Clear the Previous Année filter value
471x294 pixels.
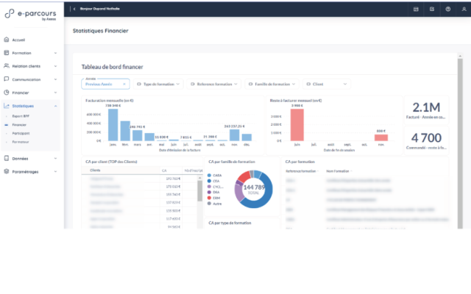(125, 84)
